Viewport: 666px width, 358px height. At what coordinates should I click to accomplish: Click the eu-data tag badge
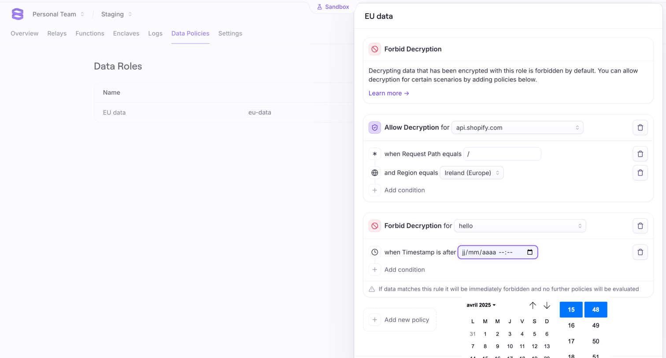[x=260, y=113]
